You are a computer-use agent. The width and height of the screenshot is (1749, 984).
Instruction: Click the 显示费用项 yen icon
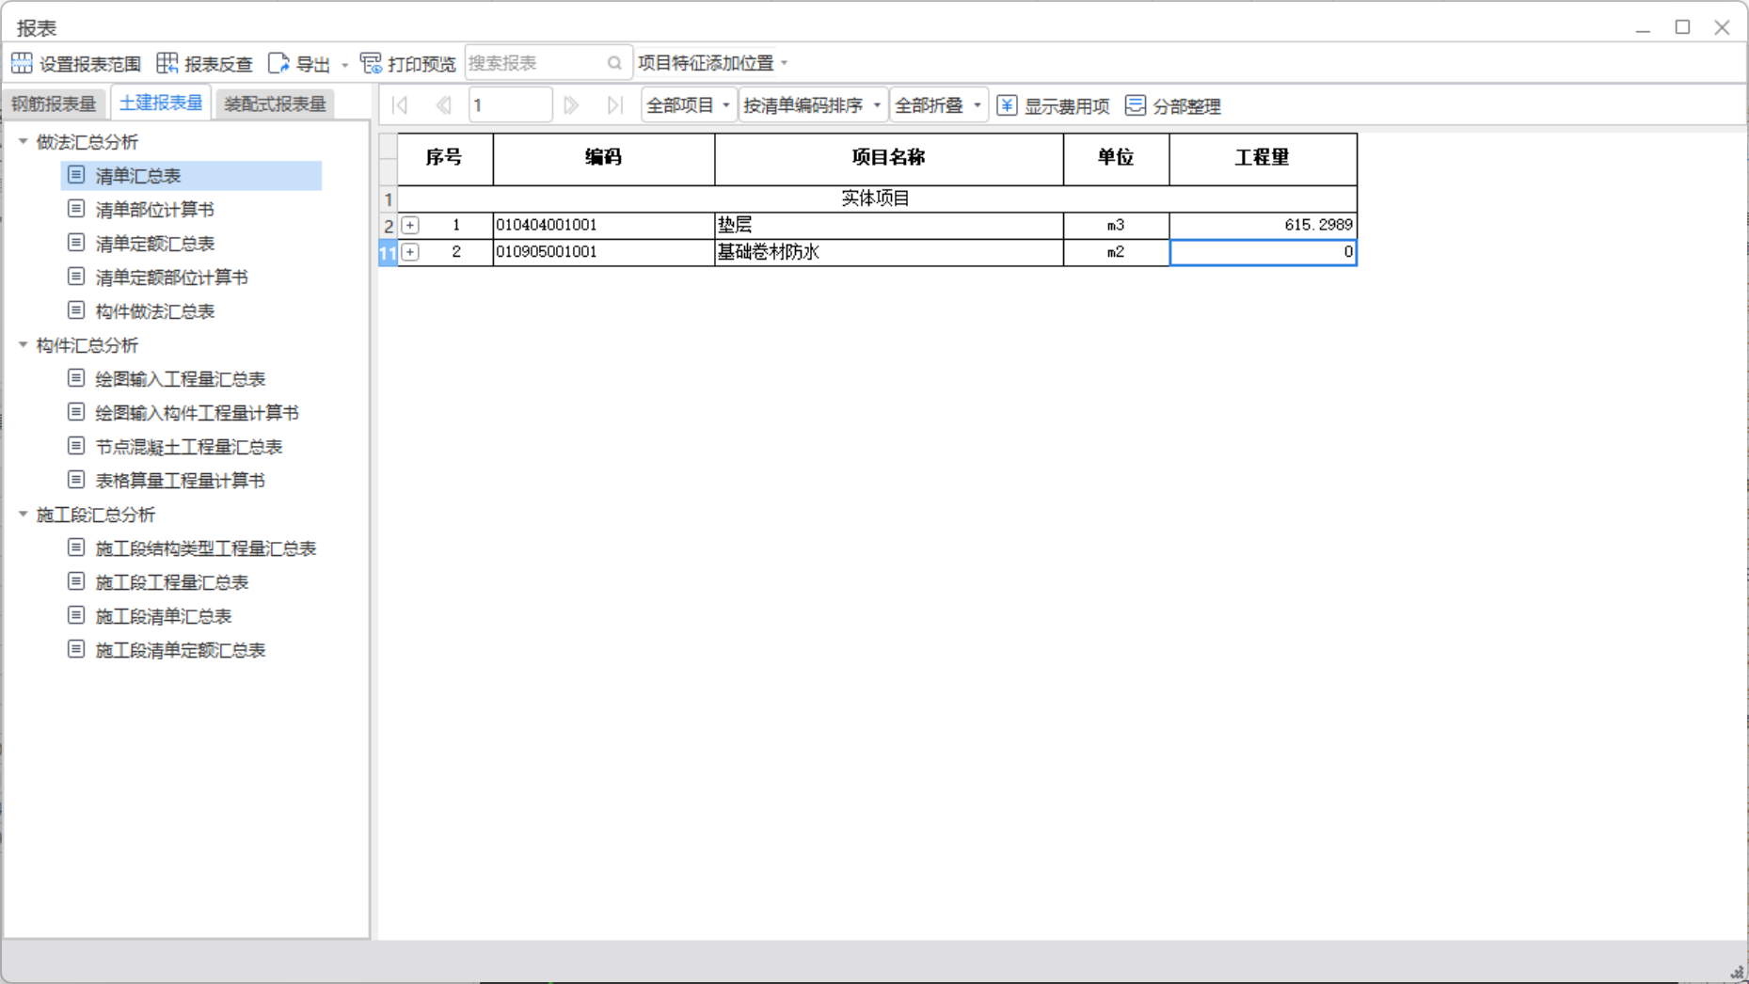pyautogui.click(x=1007, y=105)
